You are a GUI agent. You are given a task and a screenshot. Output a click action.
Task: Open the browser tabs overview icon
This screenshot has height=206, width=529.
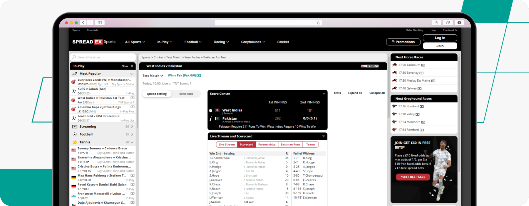click(x=448, y=23)
